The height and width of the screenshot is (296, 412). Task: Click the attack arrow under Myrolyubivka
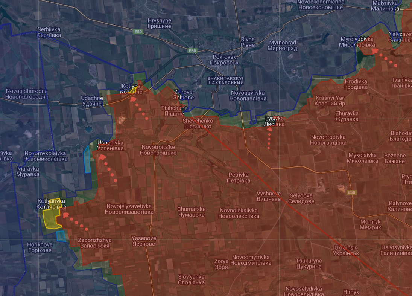[x=385, y=57]
